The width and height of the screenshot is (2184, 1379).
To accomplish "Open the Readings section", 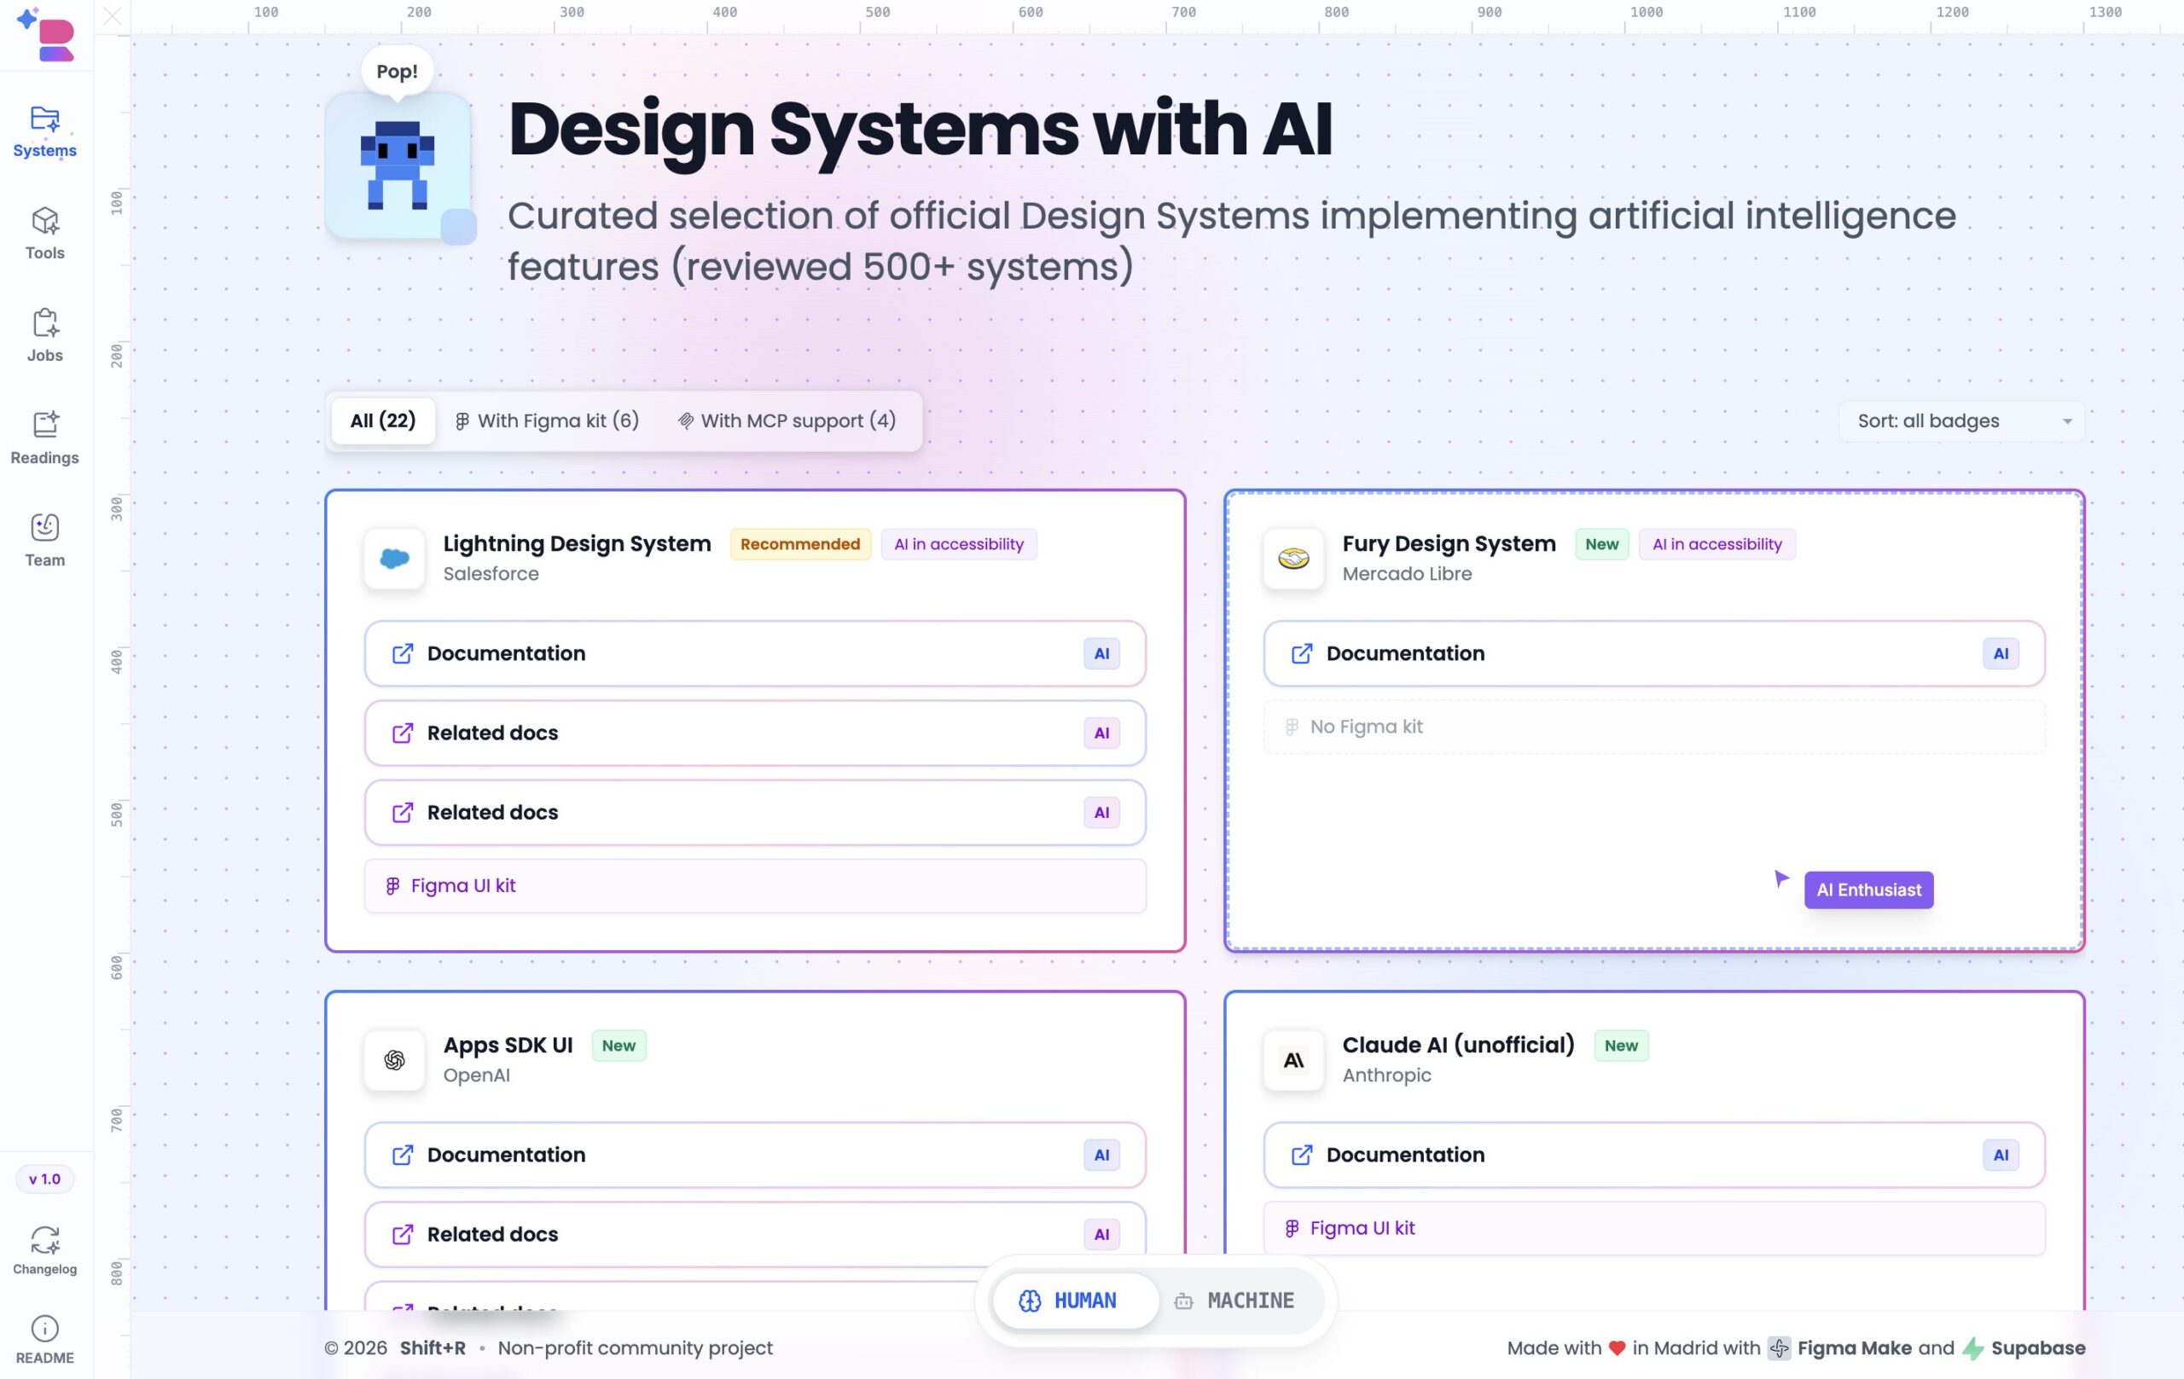I will pyautogui.click(x=44, y=437).
